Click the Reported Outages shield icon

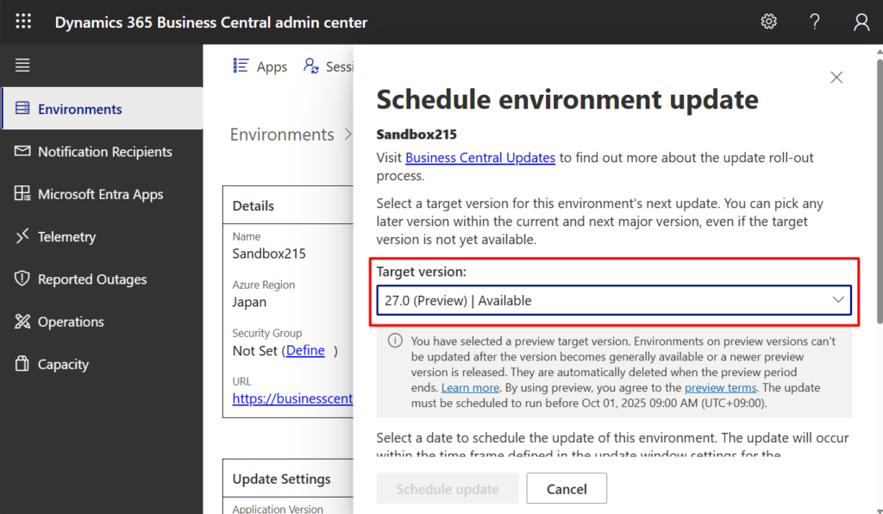point(22,279)
